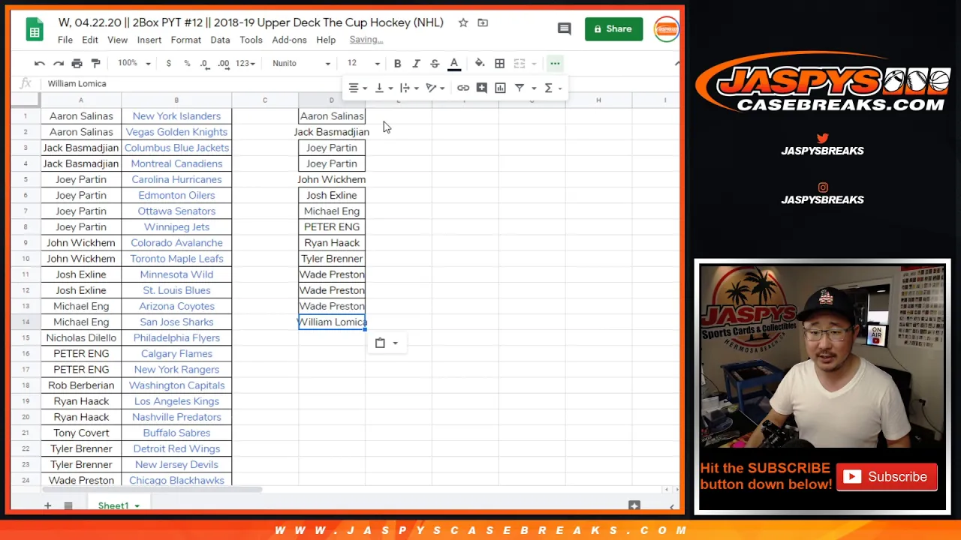Open the fill color picker
This screenshot has width=961, height=540.
click(480, 63)
